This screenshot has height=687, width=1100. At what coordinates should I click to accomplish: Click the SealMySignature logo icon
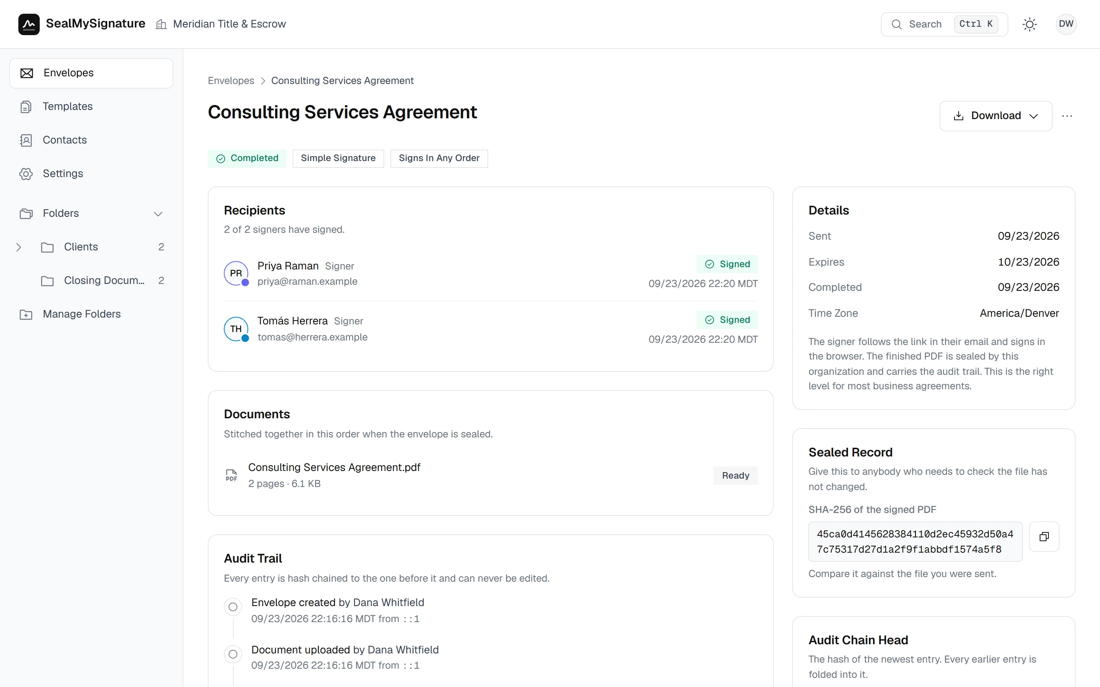click(29, 24)
